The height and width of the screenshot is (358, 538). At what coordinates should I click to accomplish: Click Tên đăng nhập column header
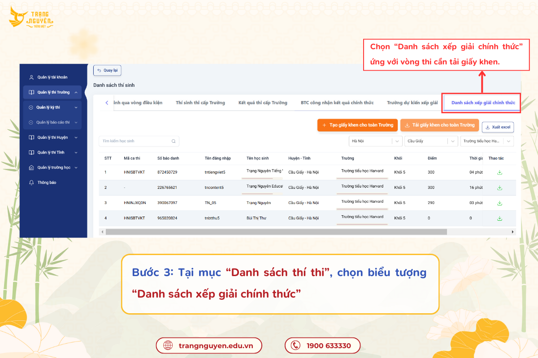click(x=217, y=158)
